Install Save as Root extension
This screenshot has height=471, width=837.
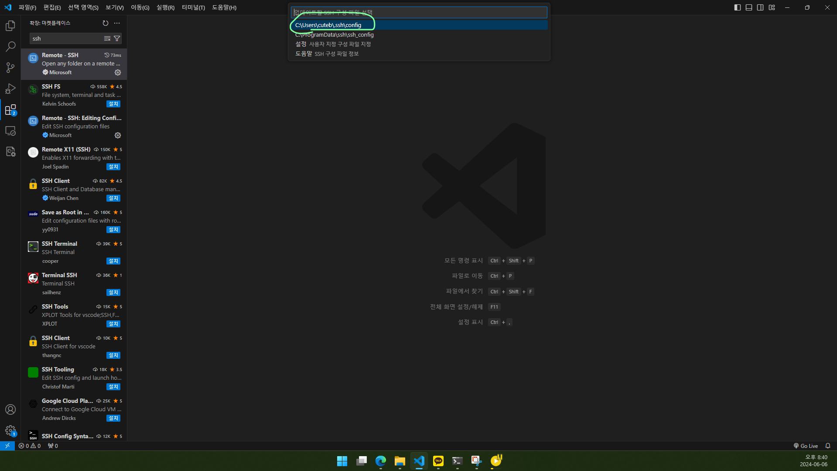[113, 230]
